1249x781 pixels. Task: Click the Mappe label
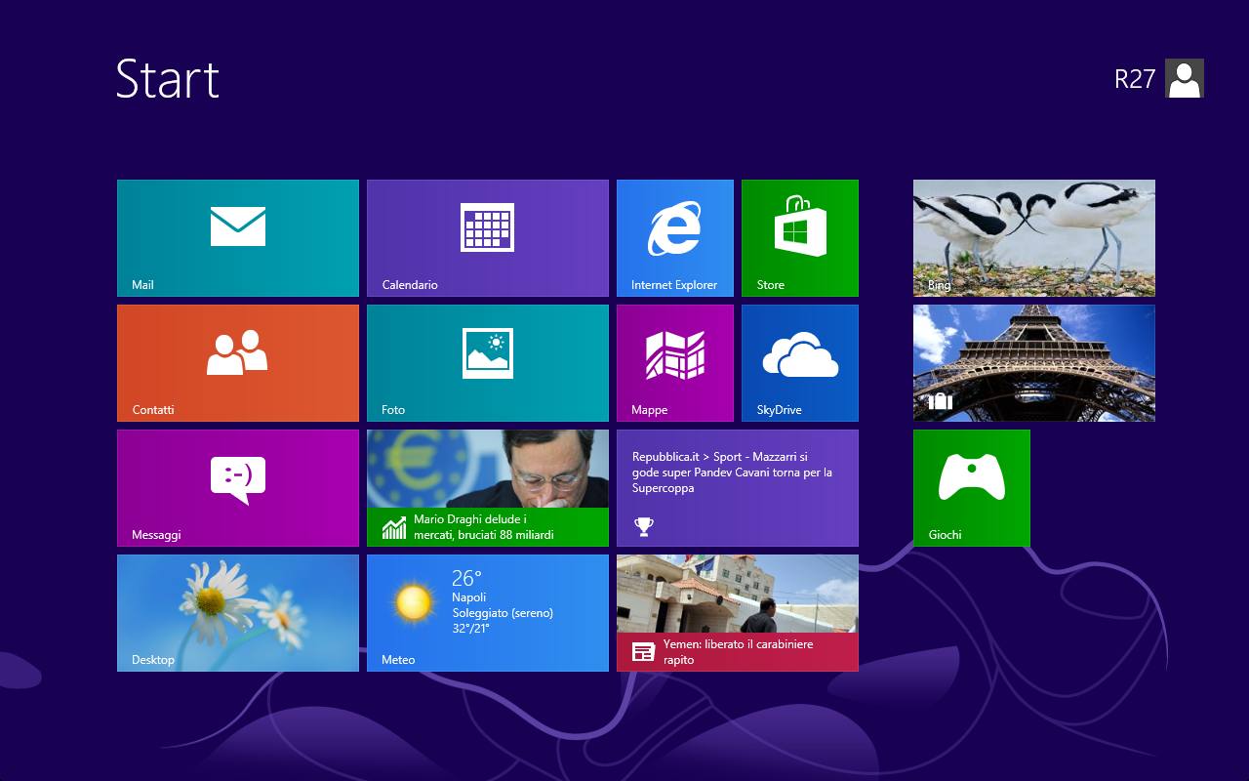[650, 410]
